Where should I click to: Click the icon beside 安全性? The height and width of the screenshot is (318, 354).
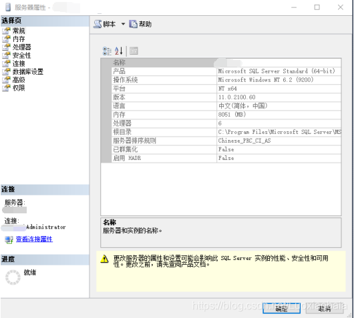(x=6, y=55)
